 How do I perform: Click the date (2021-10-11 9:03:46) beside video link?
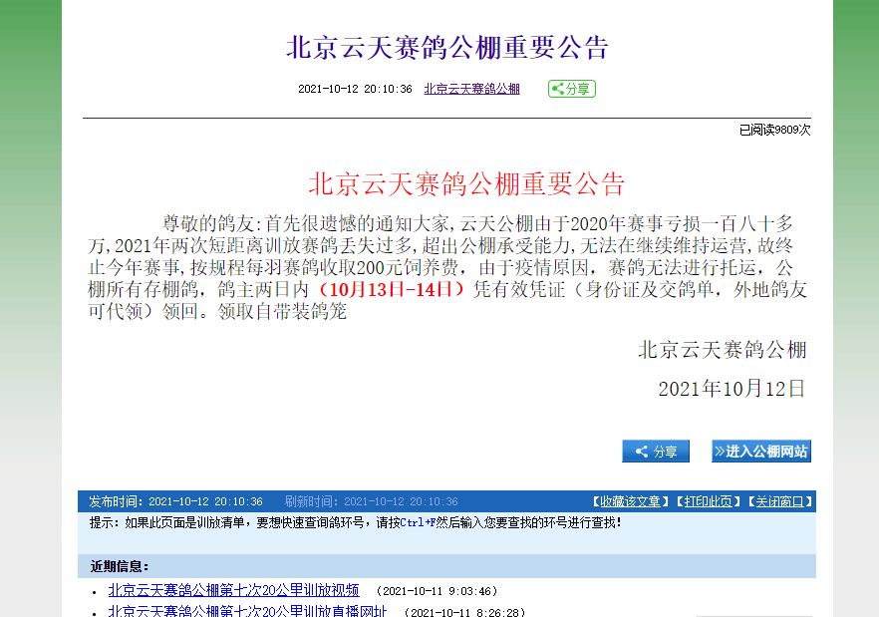pos(437,591)
